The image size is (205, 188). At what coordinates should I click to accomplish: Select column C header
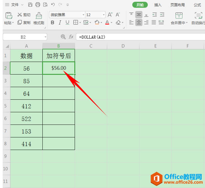[x=91, y=46]
